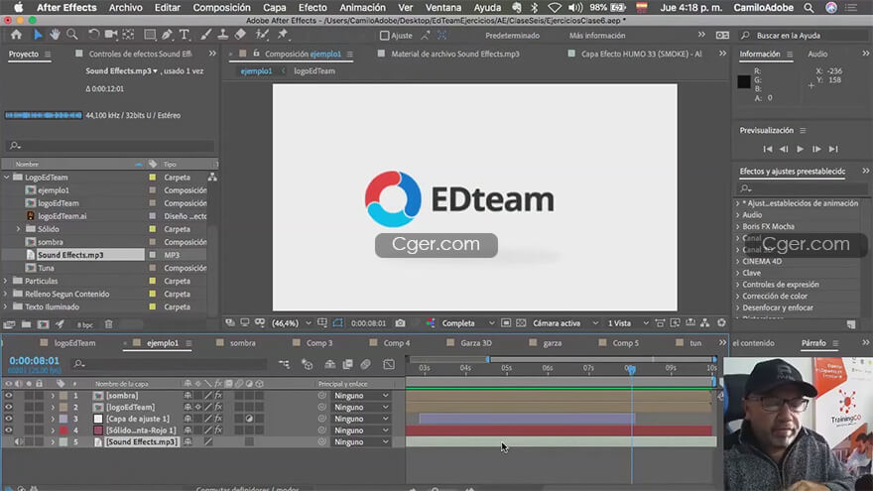Open the Composición menu

(221, 8)
